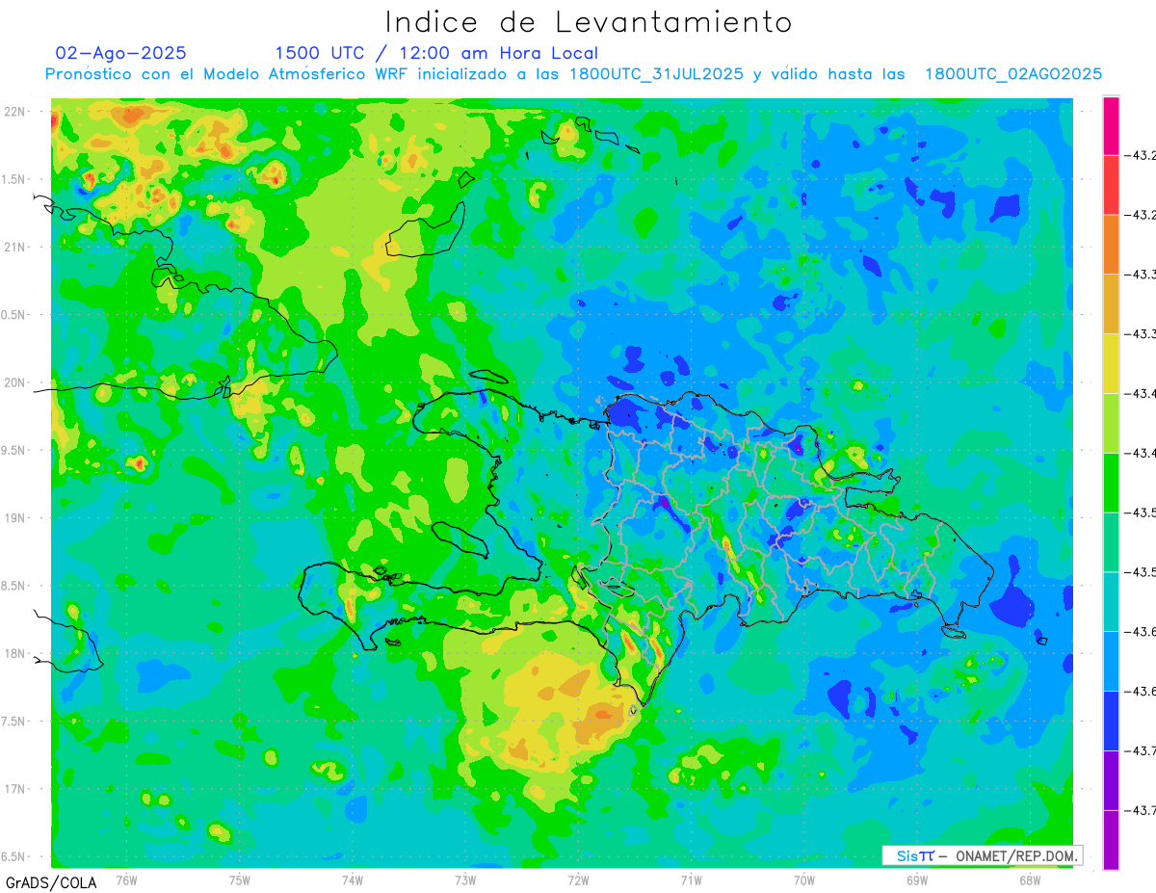The width and height of the screenshot is (1156, 893).
Task: Select the initialization time '1800UTC_31JUL2025'
Action: [656, 74]
